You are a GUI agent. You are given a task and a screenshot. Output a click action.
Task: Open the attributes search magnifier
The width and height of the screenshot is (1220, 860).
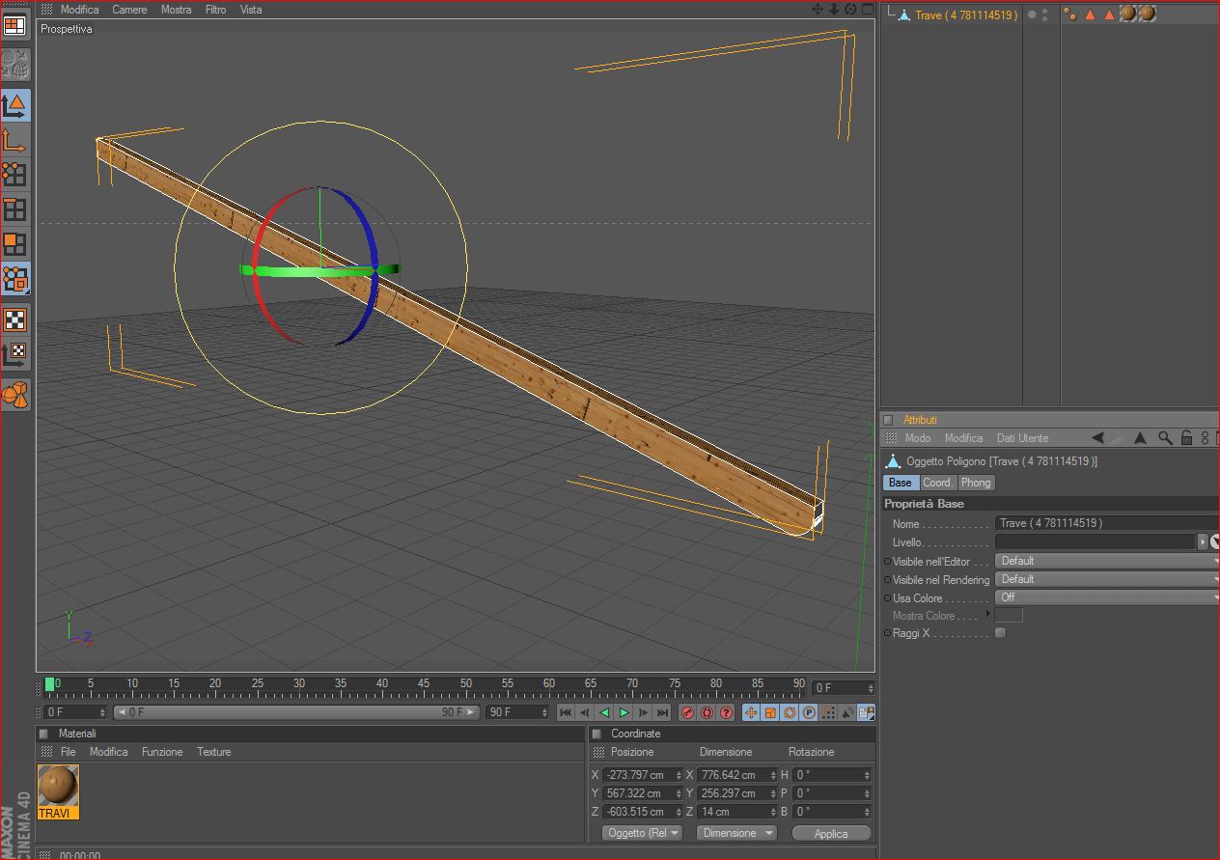(1166, 438)
